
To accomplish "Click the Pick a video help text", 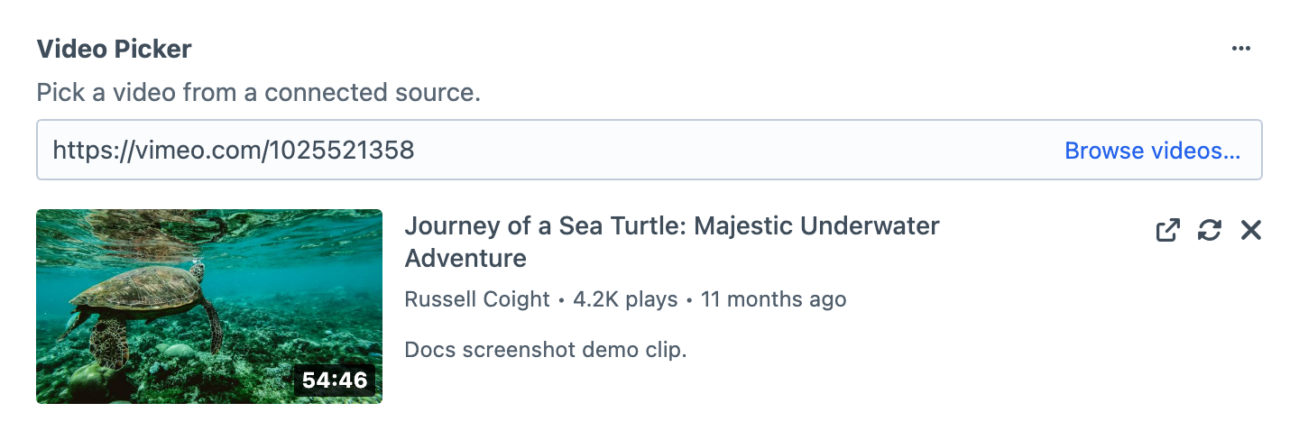I will tap(258, 93).
